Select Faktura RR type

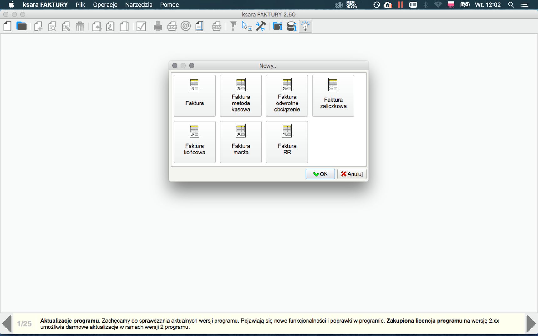point(287,142)
